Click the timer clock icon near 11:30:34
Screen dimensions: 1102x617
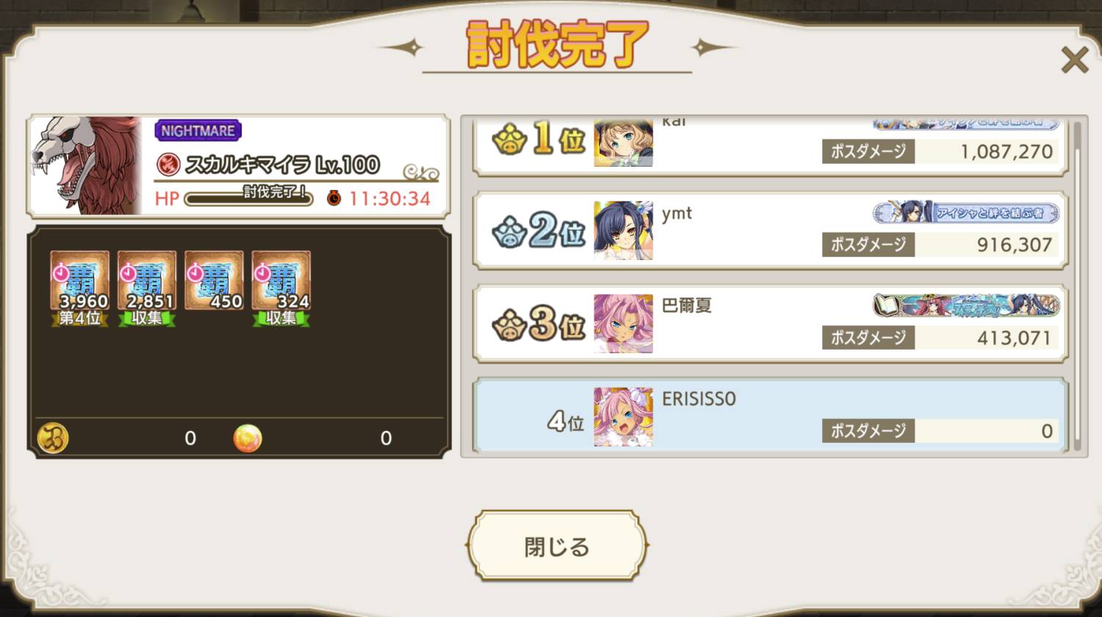pos(334,198)
